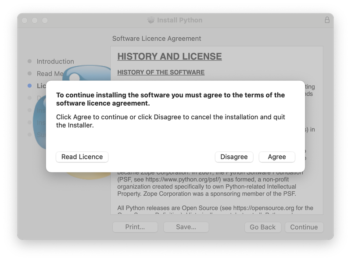Image resolution: width=351 pixels, height=261 pixels.
Task: Click the package icon next to Install Python
Action: pyautogui.click(x=151, y=20)
